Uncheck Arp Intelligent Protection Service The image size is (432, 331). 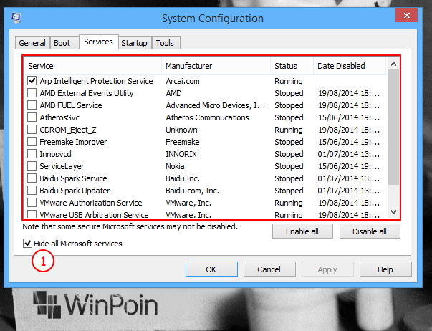(32, 81)
